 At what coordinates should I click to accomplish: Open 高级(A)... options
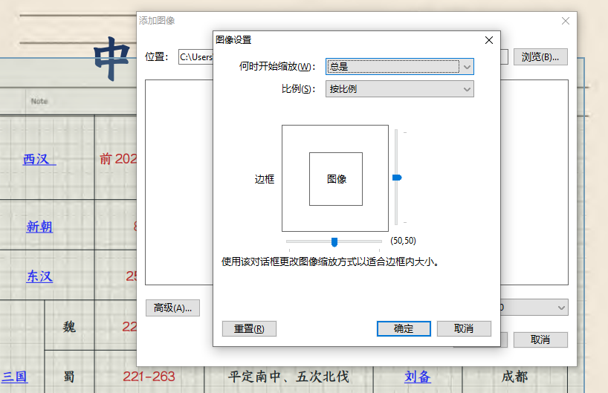point(172,308)
